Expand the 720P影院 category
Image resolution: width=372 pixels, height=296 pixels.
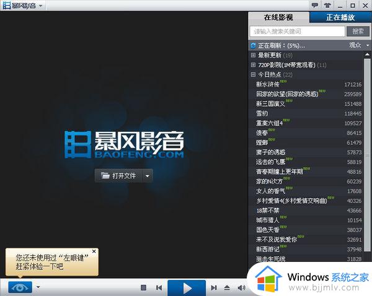coord(253,65)
